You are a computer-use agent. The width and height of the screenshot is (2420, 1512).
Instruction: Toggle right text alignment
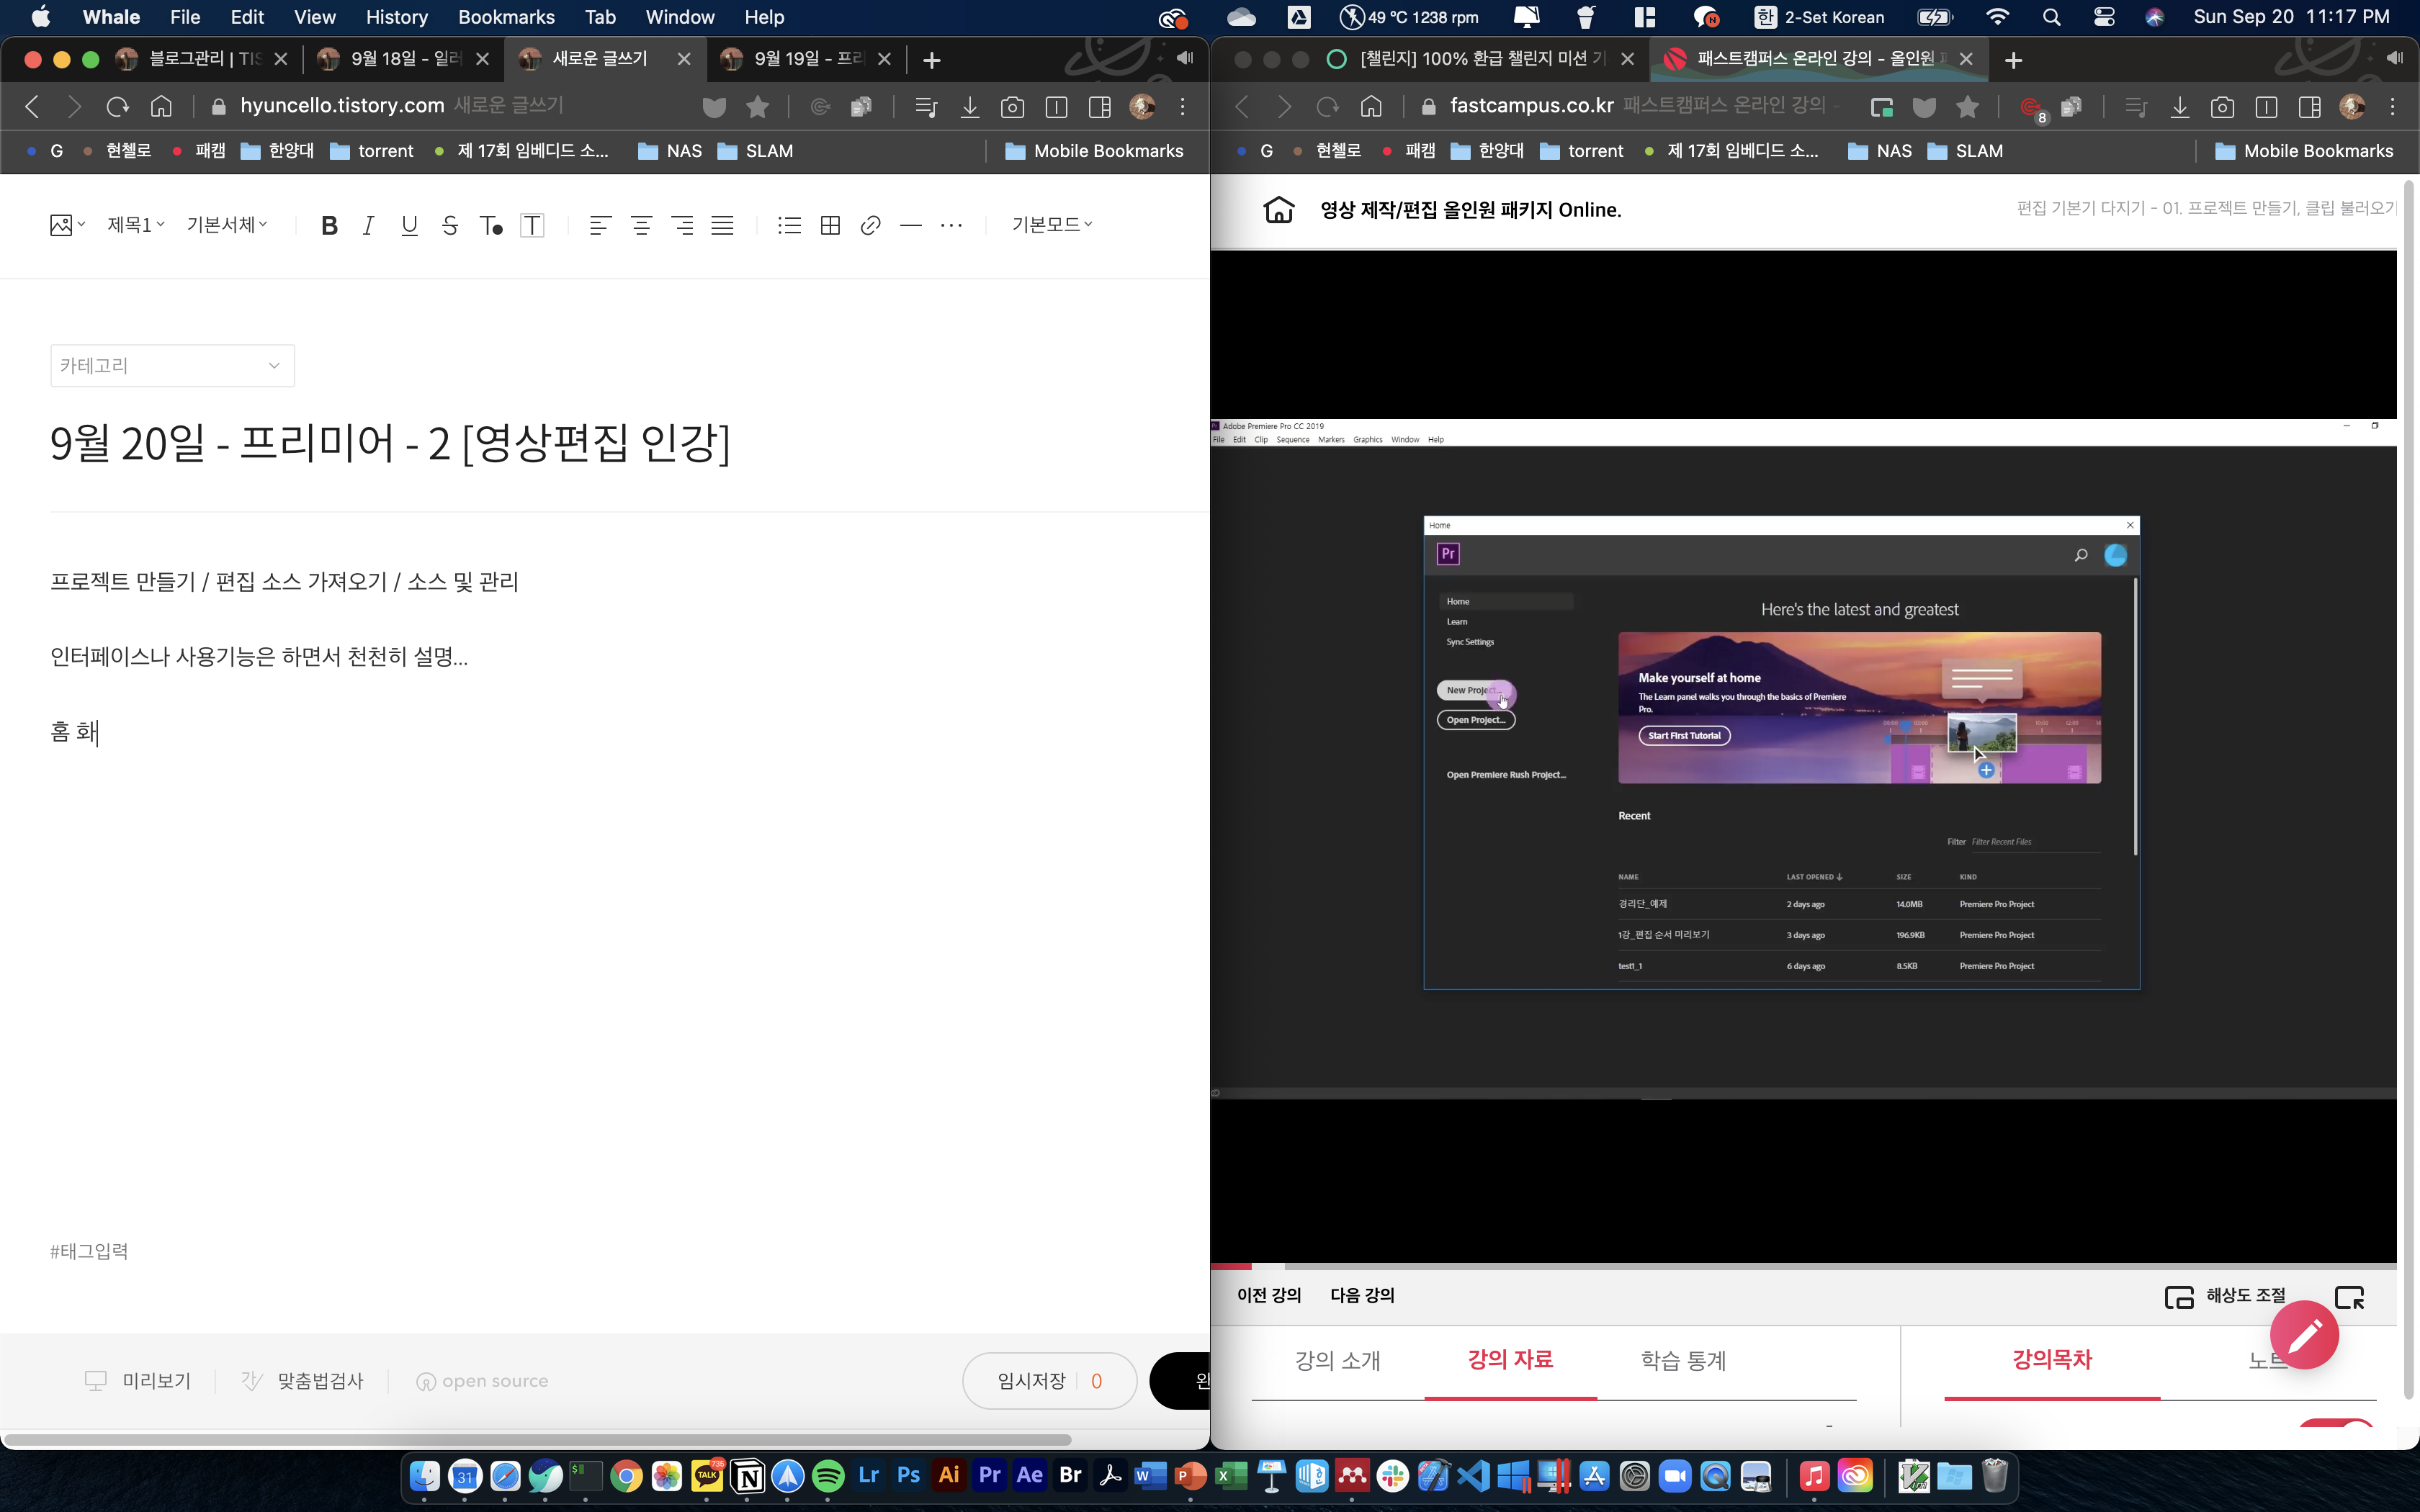pos(682,225)
